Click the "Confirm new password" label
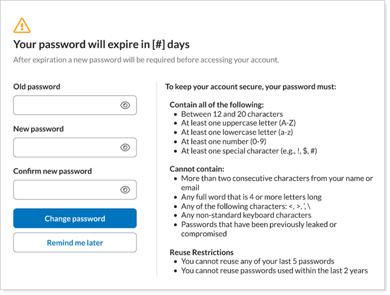 tap(53, 171)
